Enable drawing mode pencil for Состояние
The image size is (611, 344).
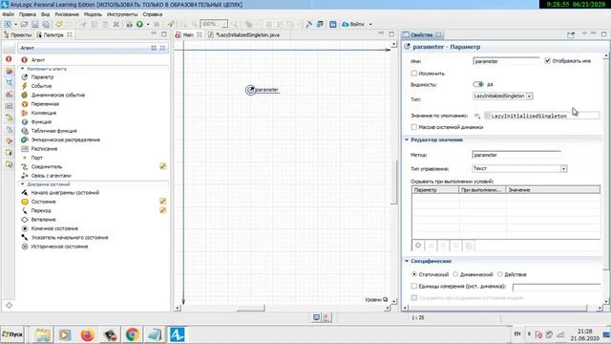163,202
